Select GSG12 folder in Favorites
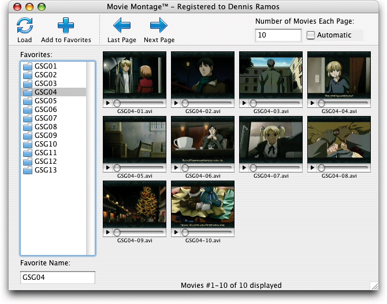 pyautogui.click(x=53, y=162)
